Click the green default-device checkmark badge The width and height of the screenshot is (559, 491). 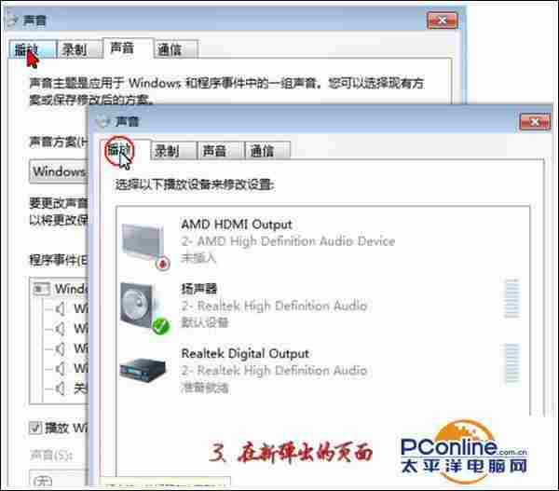click(159, 325)
